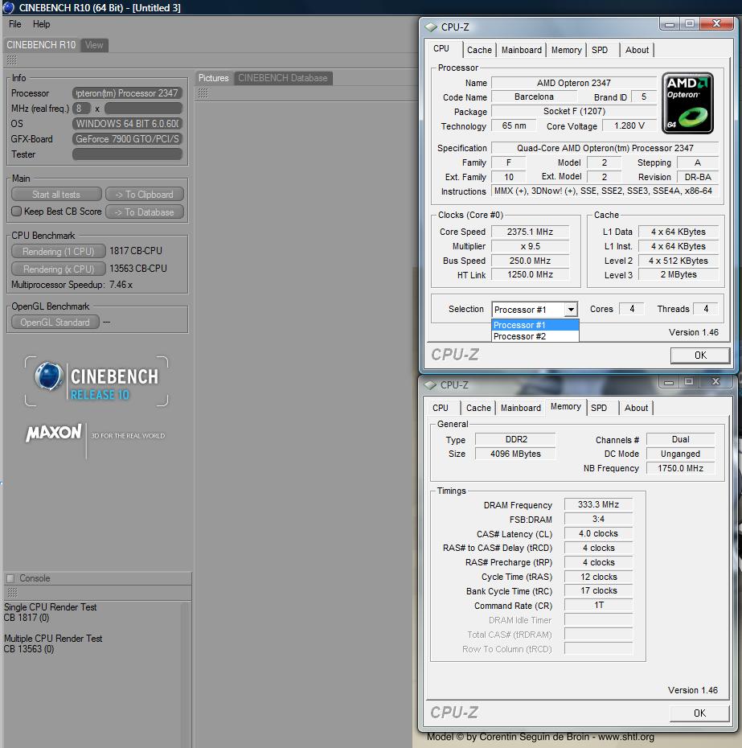The height and width of the screenshot is (748, 742).
Task: Click DRAM Frequency value 333.3 MHz
Action: (x=598, y=505)
